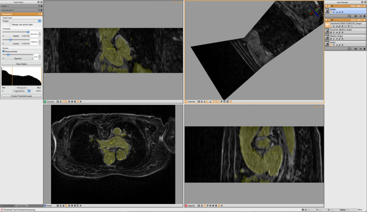Image resolution: width=367 pixels, height=212 pixels.
Task: Toggle group visibility for DEMRI group header
Action: [x=329, y=6]
